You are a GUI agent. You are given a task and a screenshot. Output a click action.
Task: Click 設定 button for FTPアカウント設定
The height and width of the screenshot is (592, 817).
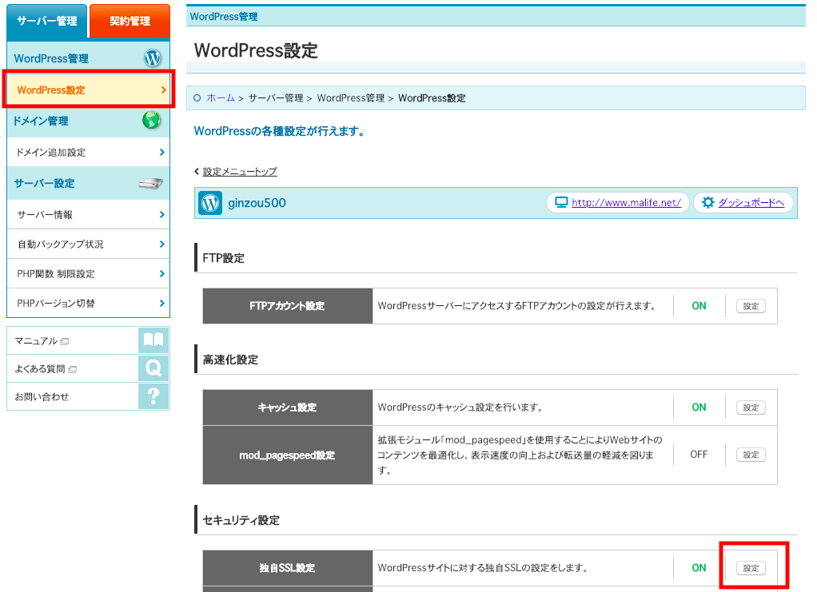(751, 306)
